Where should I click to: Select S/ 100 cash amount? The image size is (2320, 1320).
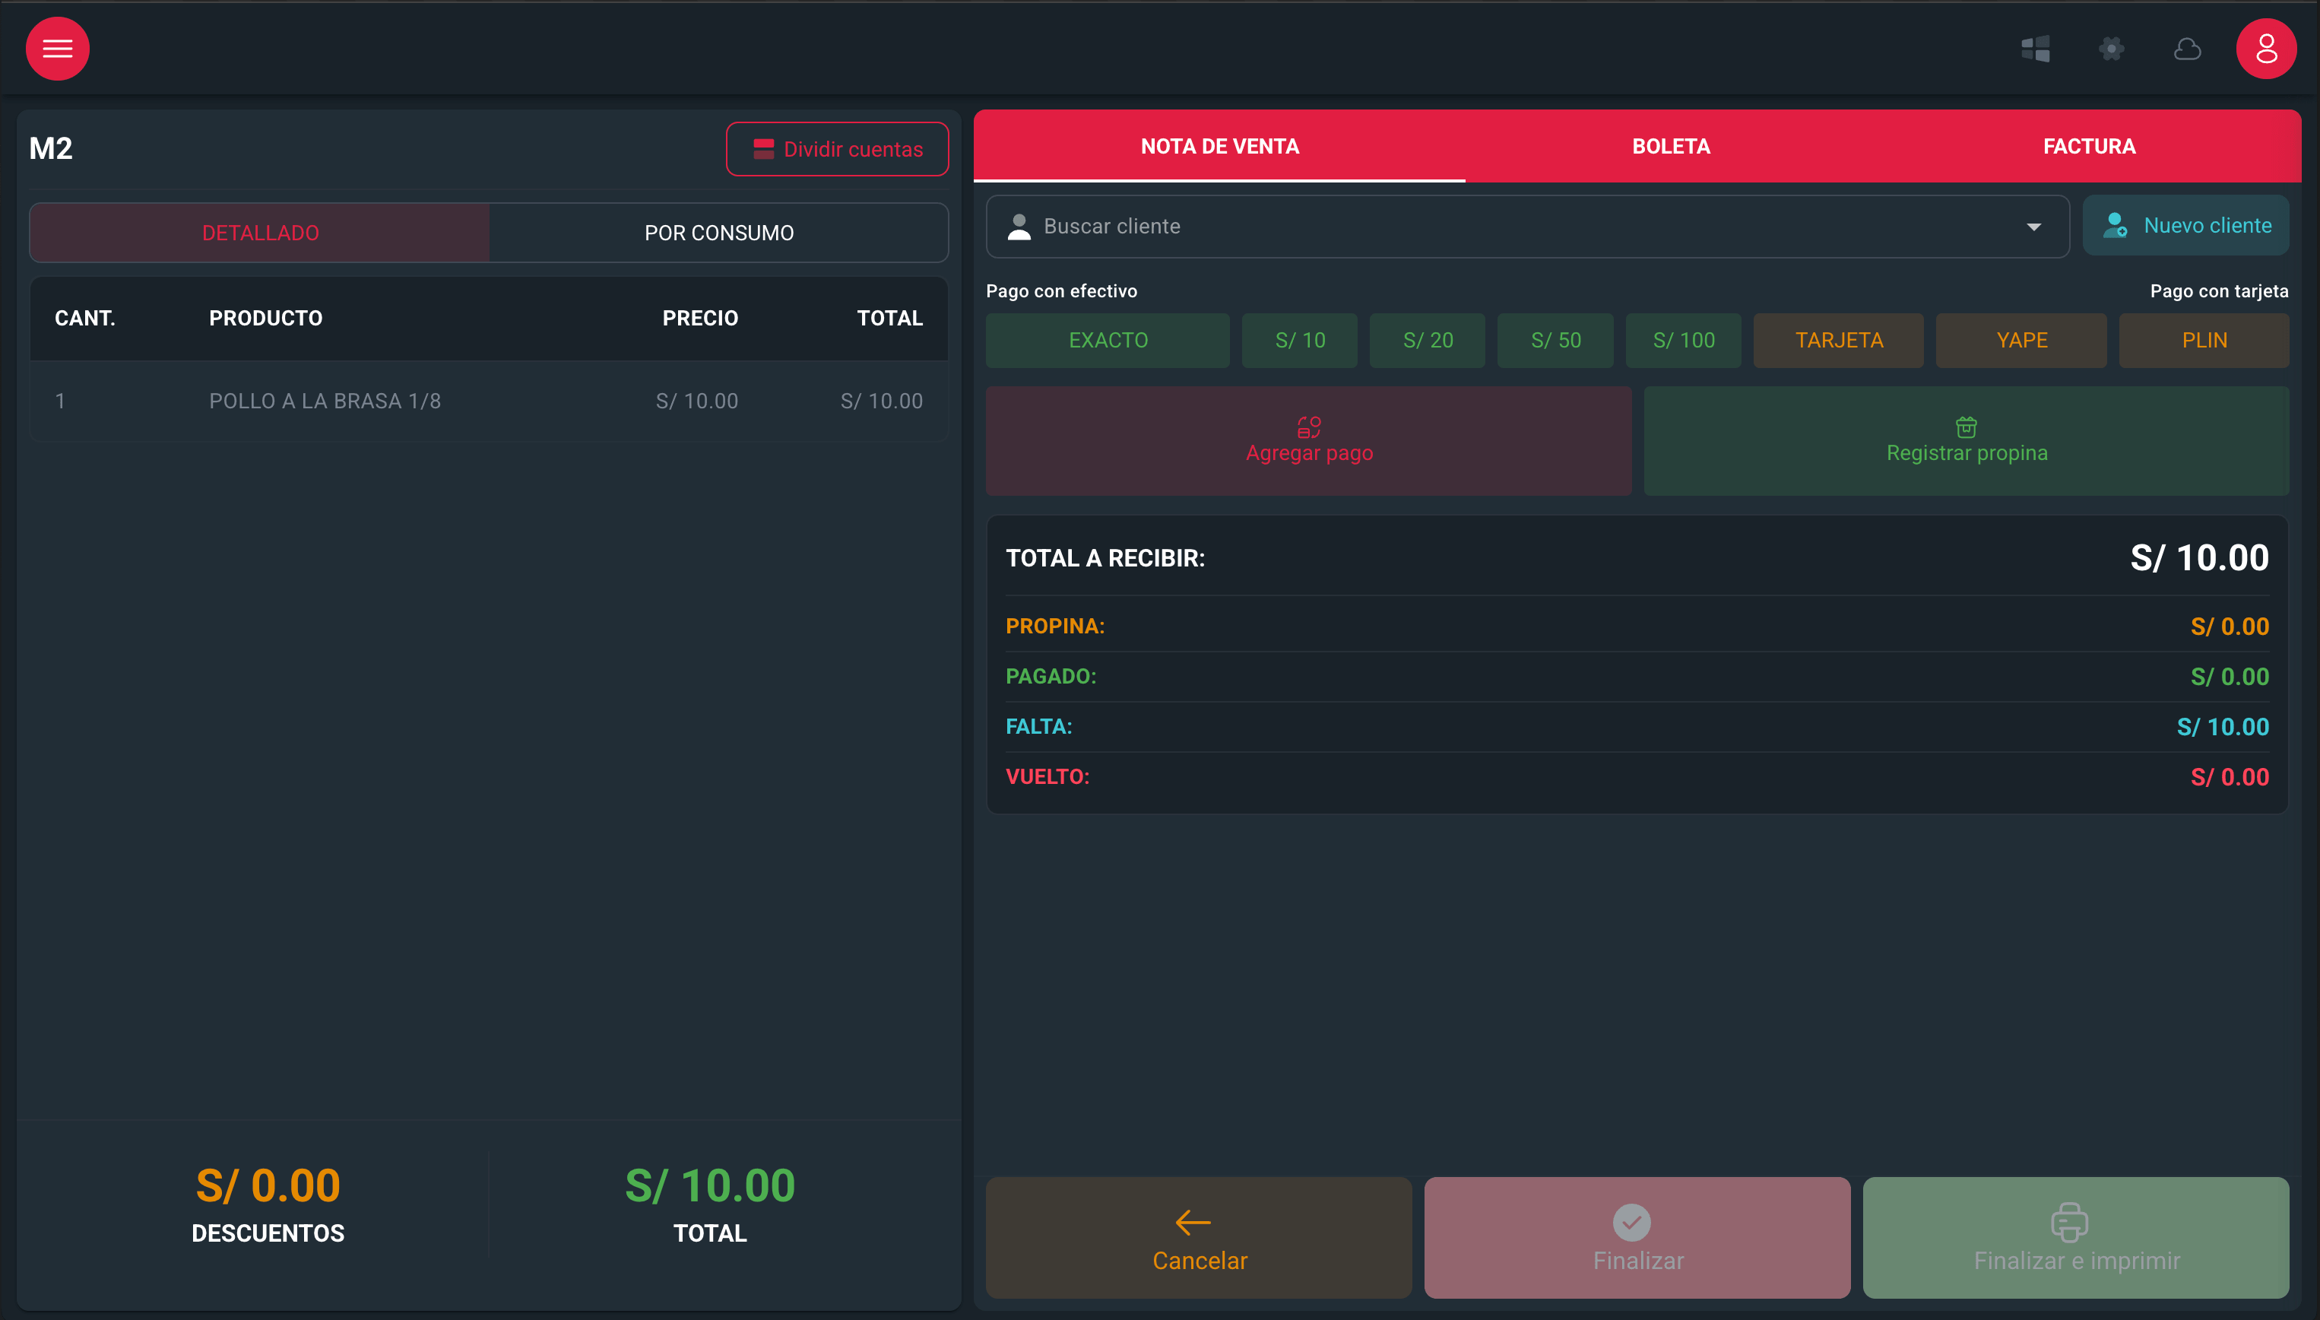(x=1683, y=340)
